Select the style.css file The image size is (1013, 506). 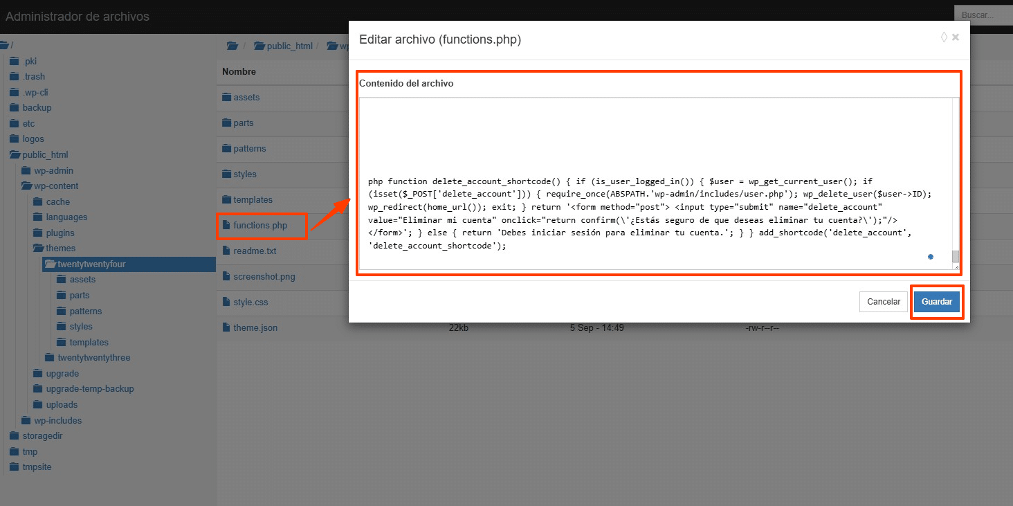(x=250, y=302)
